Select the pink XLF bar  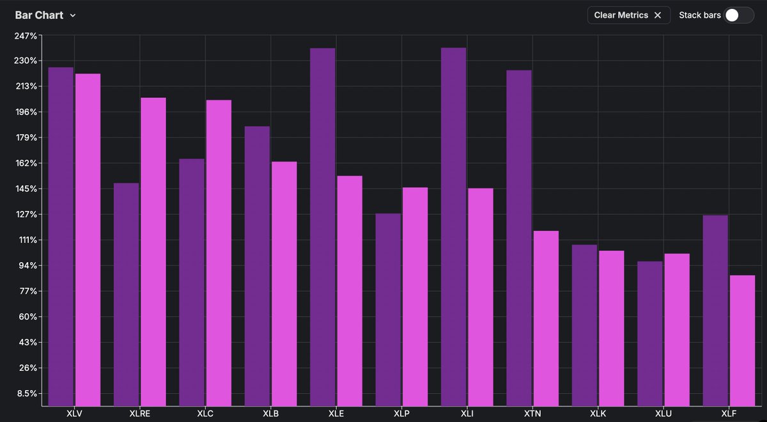tap(742, 341)
